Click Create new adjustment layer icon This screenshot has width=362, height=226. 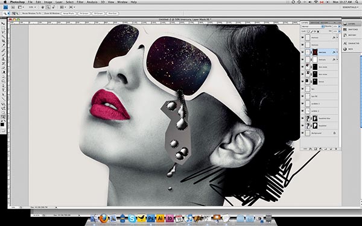click(320, 149)
